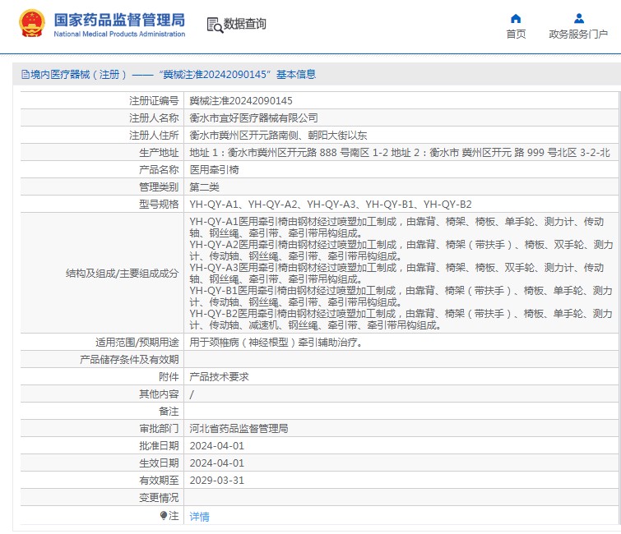Click production address starting 地址 1
The image size is (621, 534).
400,152
